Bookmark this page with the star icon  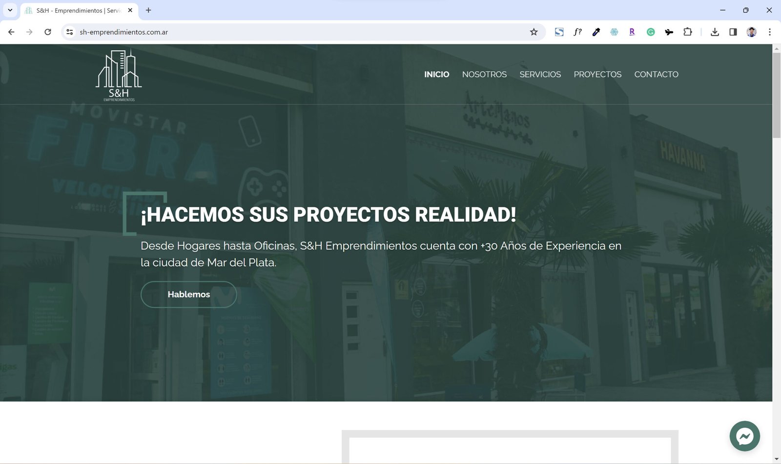534,32
